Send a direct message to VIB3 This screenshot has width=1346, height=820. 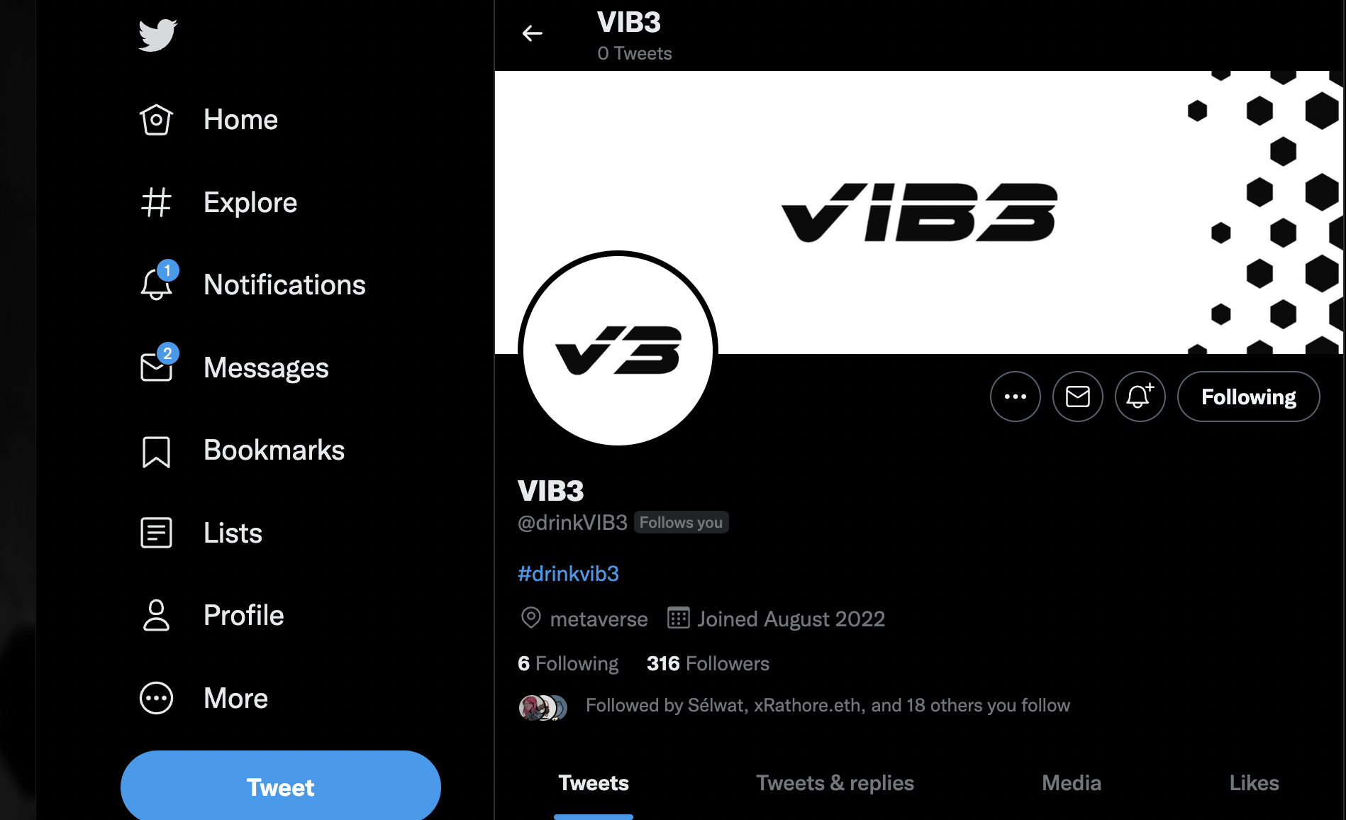point(1077,397)
